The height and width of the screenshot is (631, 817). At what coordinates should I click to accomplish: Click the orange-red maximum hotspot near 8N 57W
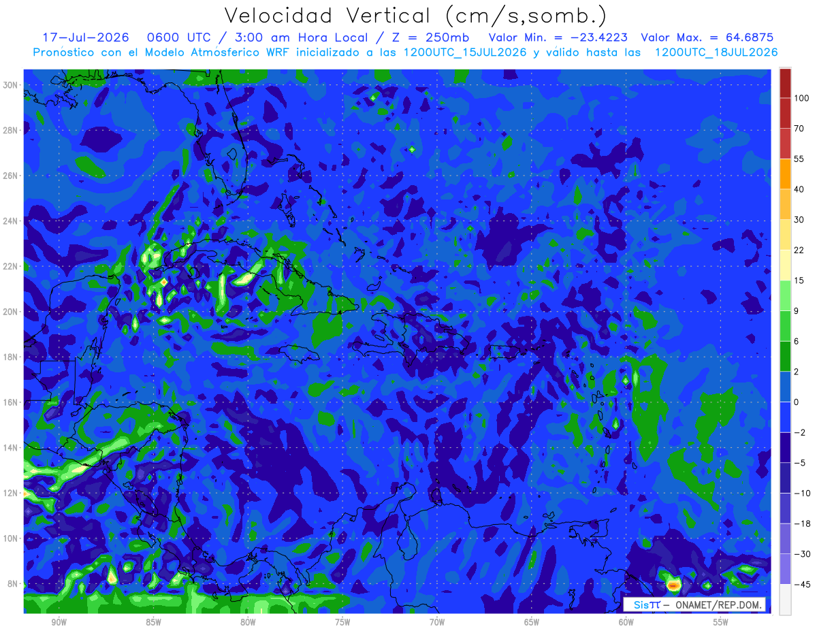(673, 585)
